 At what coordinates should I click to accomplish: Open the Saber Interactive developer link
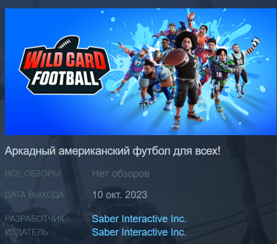139,219
